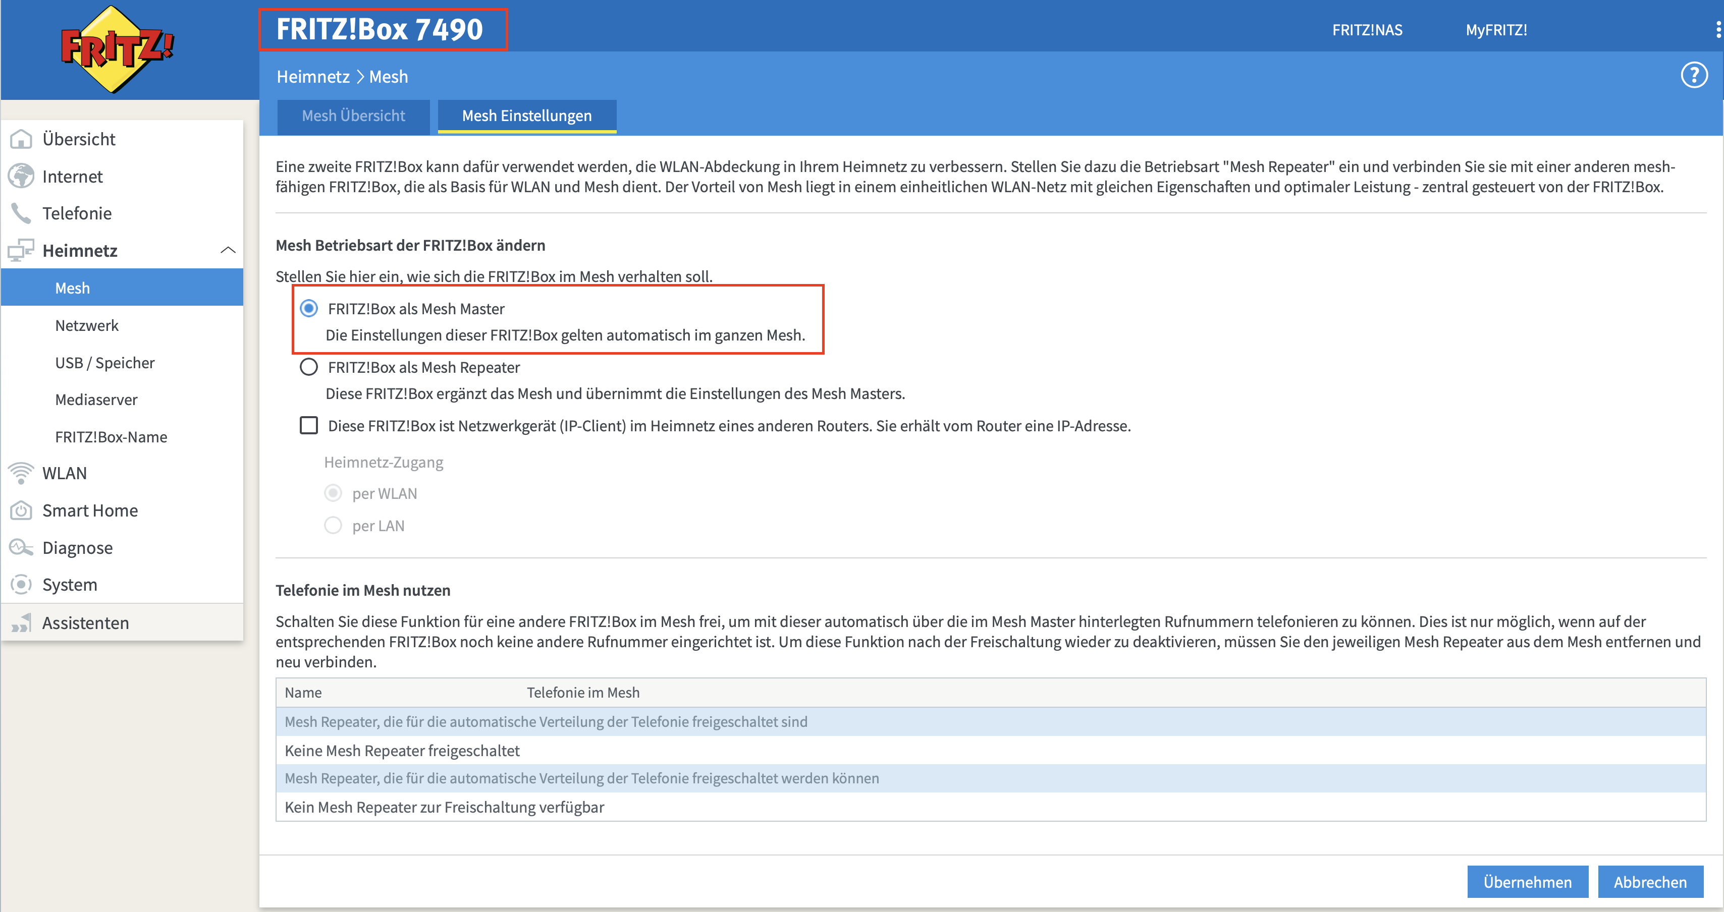Click the WLAN wifi icon
Viewport: 1724px width, 912px height.
pyautogui.click(x=21, y=473)
